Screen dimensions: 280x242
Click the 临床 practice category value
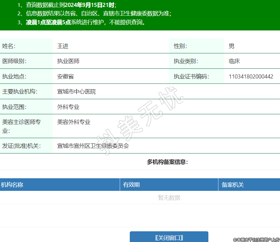pyautogui.click(x=234, y=61)
